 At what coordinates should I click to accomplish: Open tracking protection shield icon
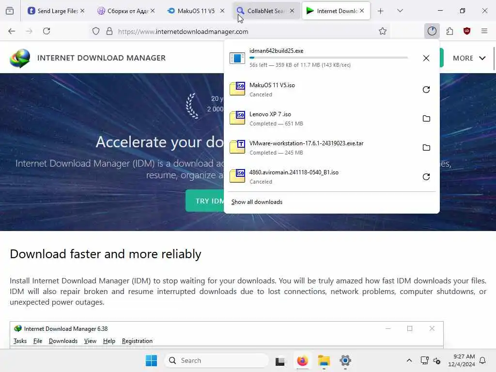[x=96, y=31]
